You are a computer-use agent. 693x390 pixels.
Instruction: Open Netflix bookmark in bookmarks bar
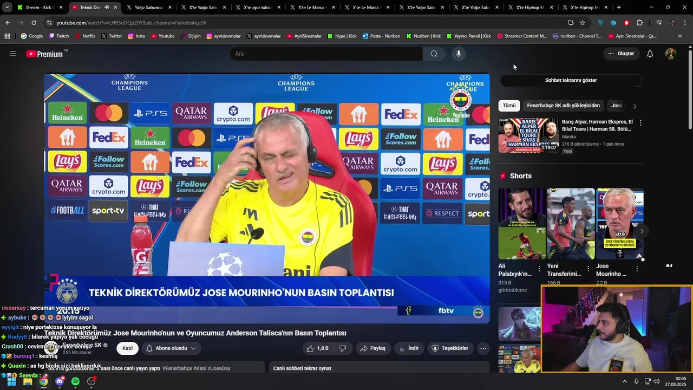point(84,36)
